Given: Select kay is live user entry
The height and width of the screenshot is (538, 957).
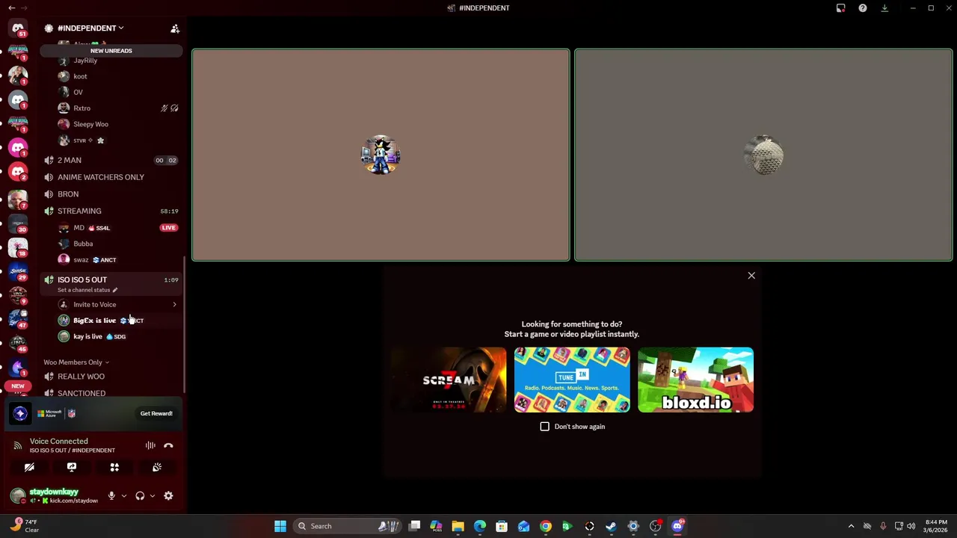Looking at the screenshot, I should [x=87, y=336].
